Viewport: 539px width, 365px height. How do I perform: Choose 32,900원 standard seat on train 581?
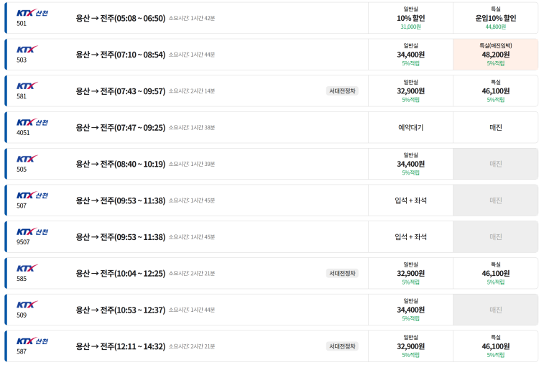pyautogui.click(x=410, y=91)
